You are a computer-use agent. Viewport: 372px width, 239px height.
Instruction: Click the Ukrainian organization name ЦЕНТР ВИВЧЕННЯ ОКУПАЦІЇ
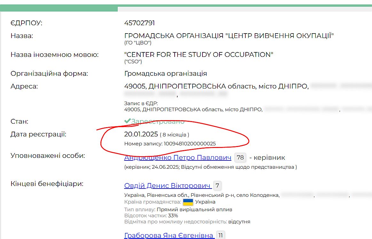[x=229, y=36]
